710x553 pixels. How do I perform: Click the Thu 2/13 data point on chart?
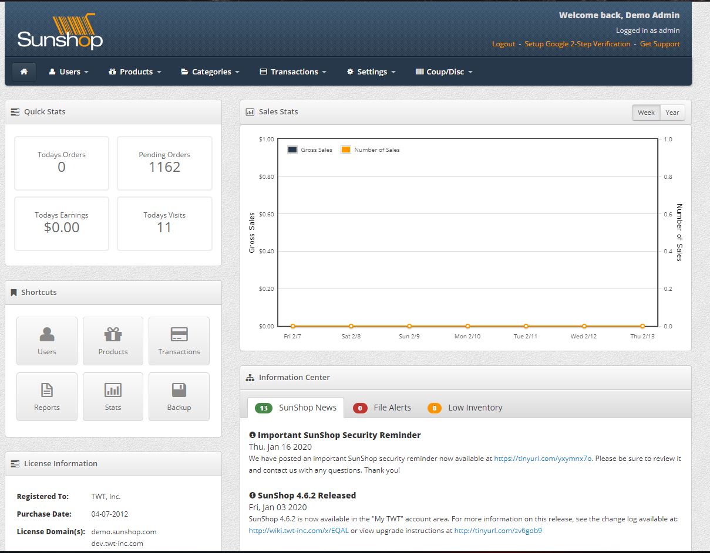point(642,326)
